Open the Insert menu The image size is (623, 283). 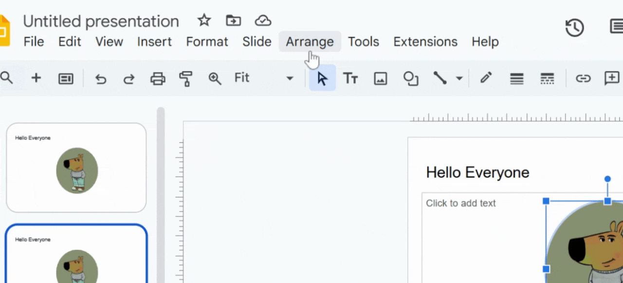click(x=154, y=42)
